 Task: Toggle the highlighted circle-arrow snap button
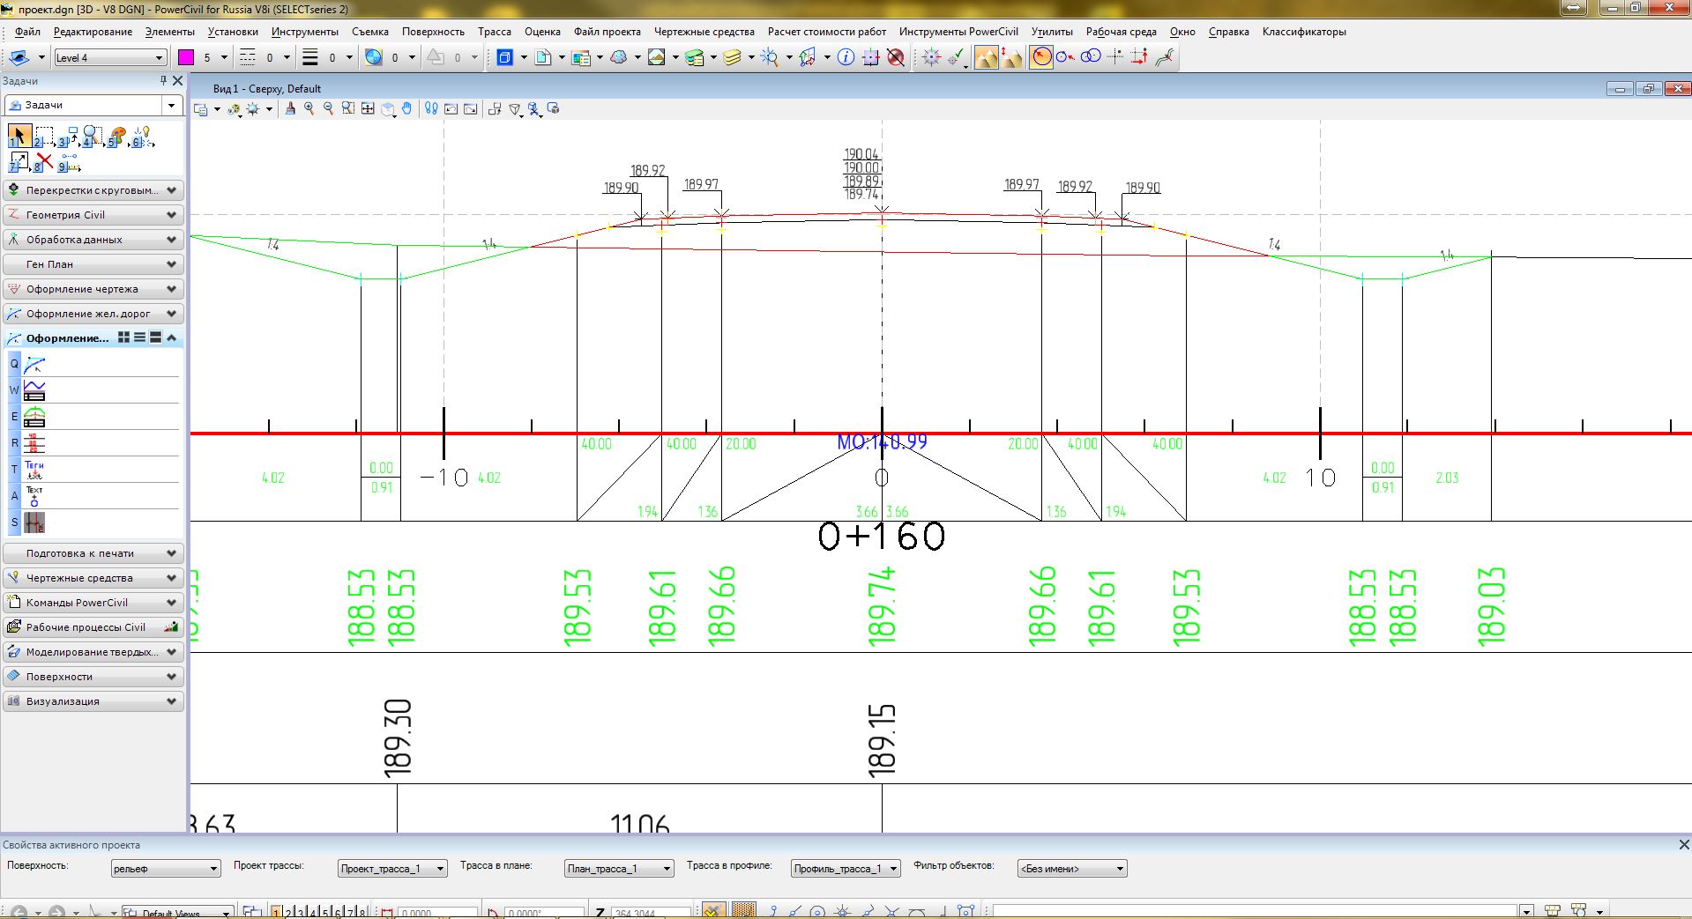(1041, 57)
